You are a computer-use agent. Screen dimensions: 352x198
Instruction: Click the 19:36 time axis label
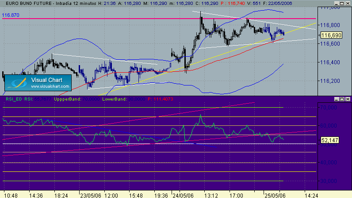161,195
